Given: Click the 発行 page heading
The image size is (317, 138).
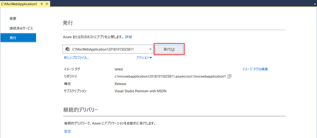Looking at the screenshot, I should [x=68, y=23].
